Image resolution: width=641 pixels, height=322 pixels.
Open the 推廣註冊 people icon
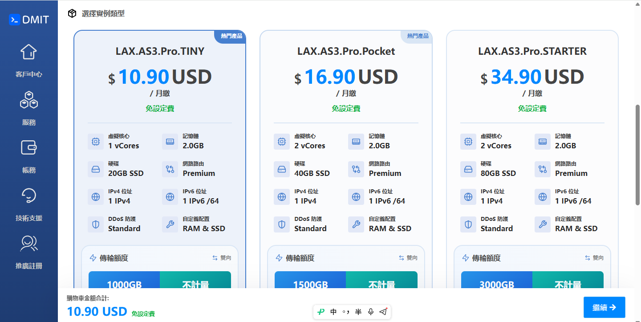29,243
